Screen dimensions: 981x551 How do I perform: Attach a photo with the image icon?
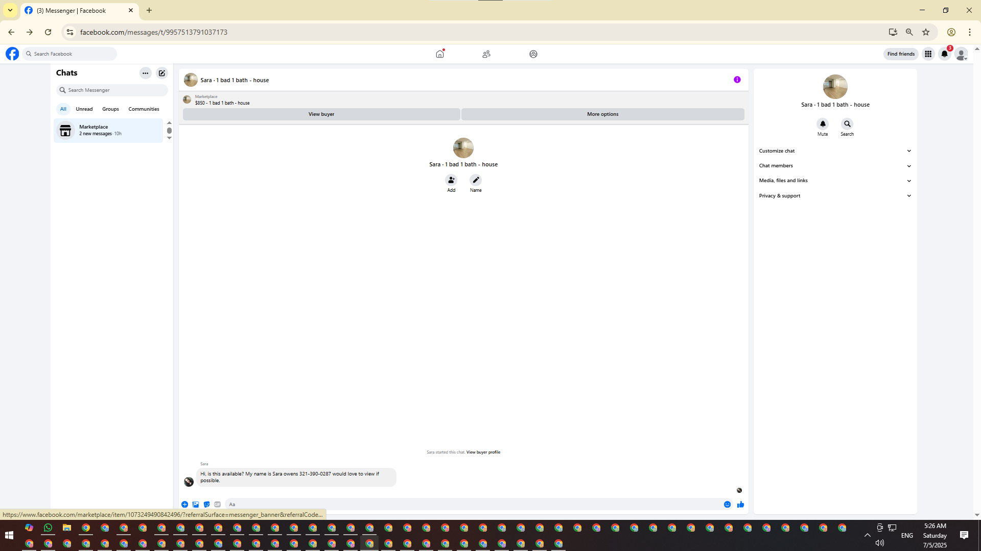point(196,504)
